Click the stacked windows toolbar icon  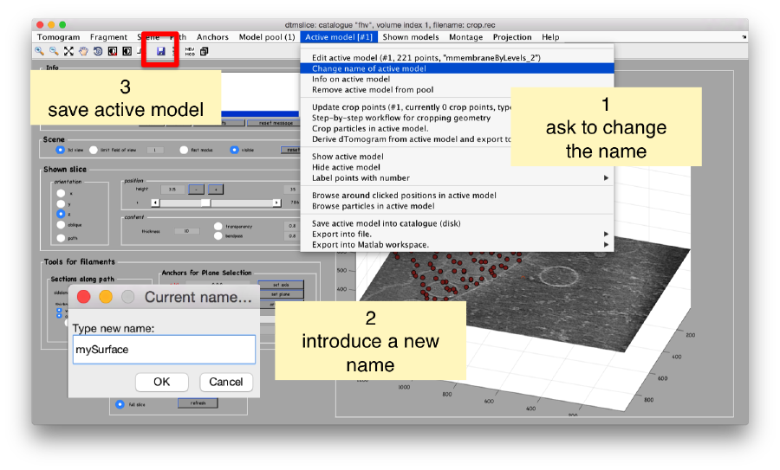(x=205, y=52)
